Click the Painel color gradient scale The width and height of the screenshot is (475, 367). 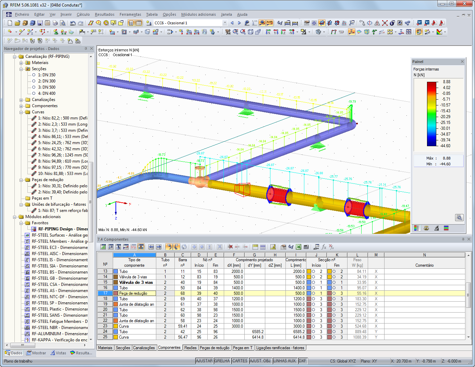click(x=433, y=114)
